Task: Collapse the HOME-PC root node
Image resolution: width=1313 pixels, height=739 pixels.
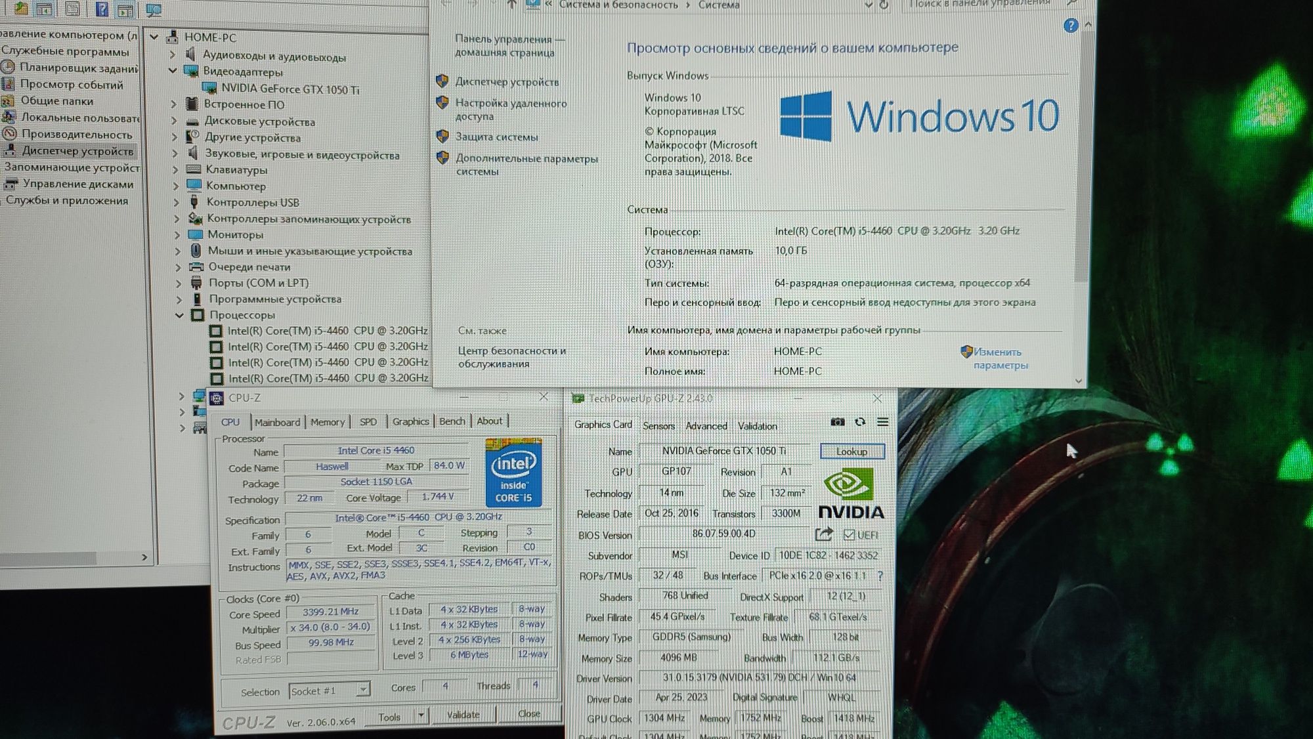Action: point(154,37)
